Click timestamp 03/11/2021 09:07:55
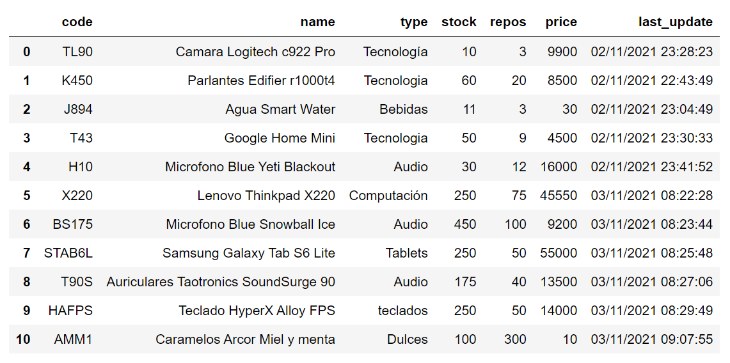Viewport: 730px width, 363px height. click(x=651, y=339)
